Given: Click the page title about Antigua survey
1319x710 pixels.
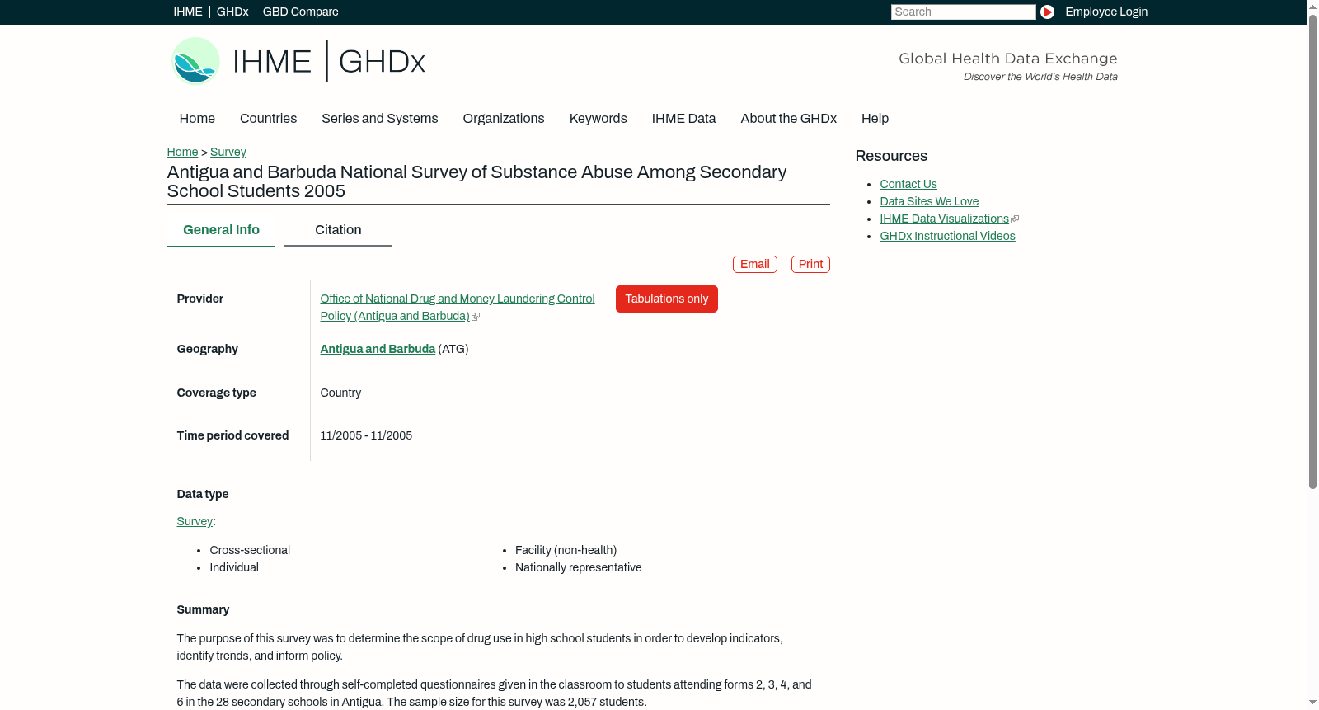Looking at the screenshot, I should pyautogui.click(x=476, y=181).
